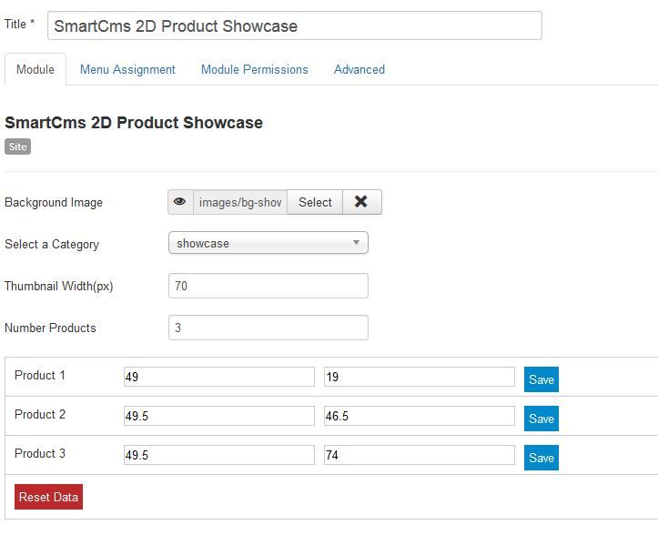Image resolution: width=658 pixels, height=535 pixels.
Task: Click the Product 2 second value field
Action: (420, 416)
